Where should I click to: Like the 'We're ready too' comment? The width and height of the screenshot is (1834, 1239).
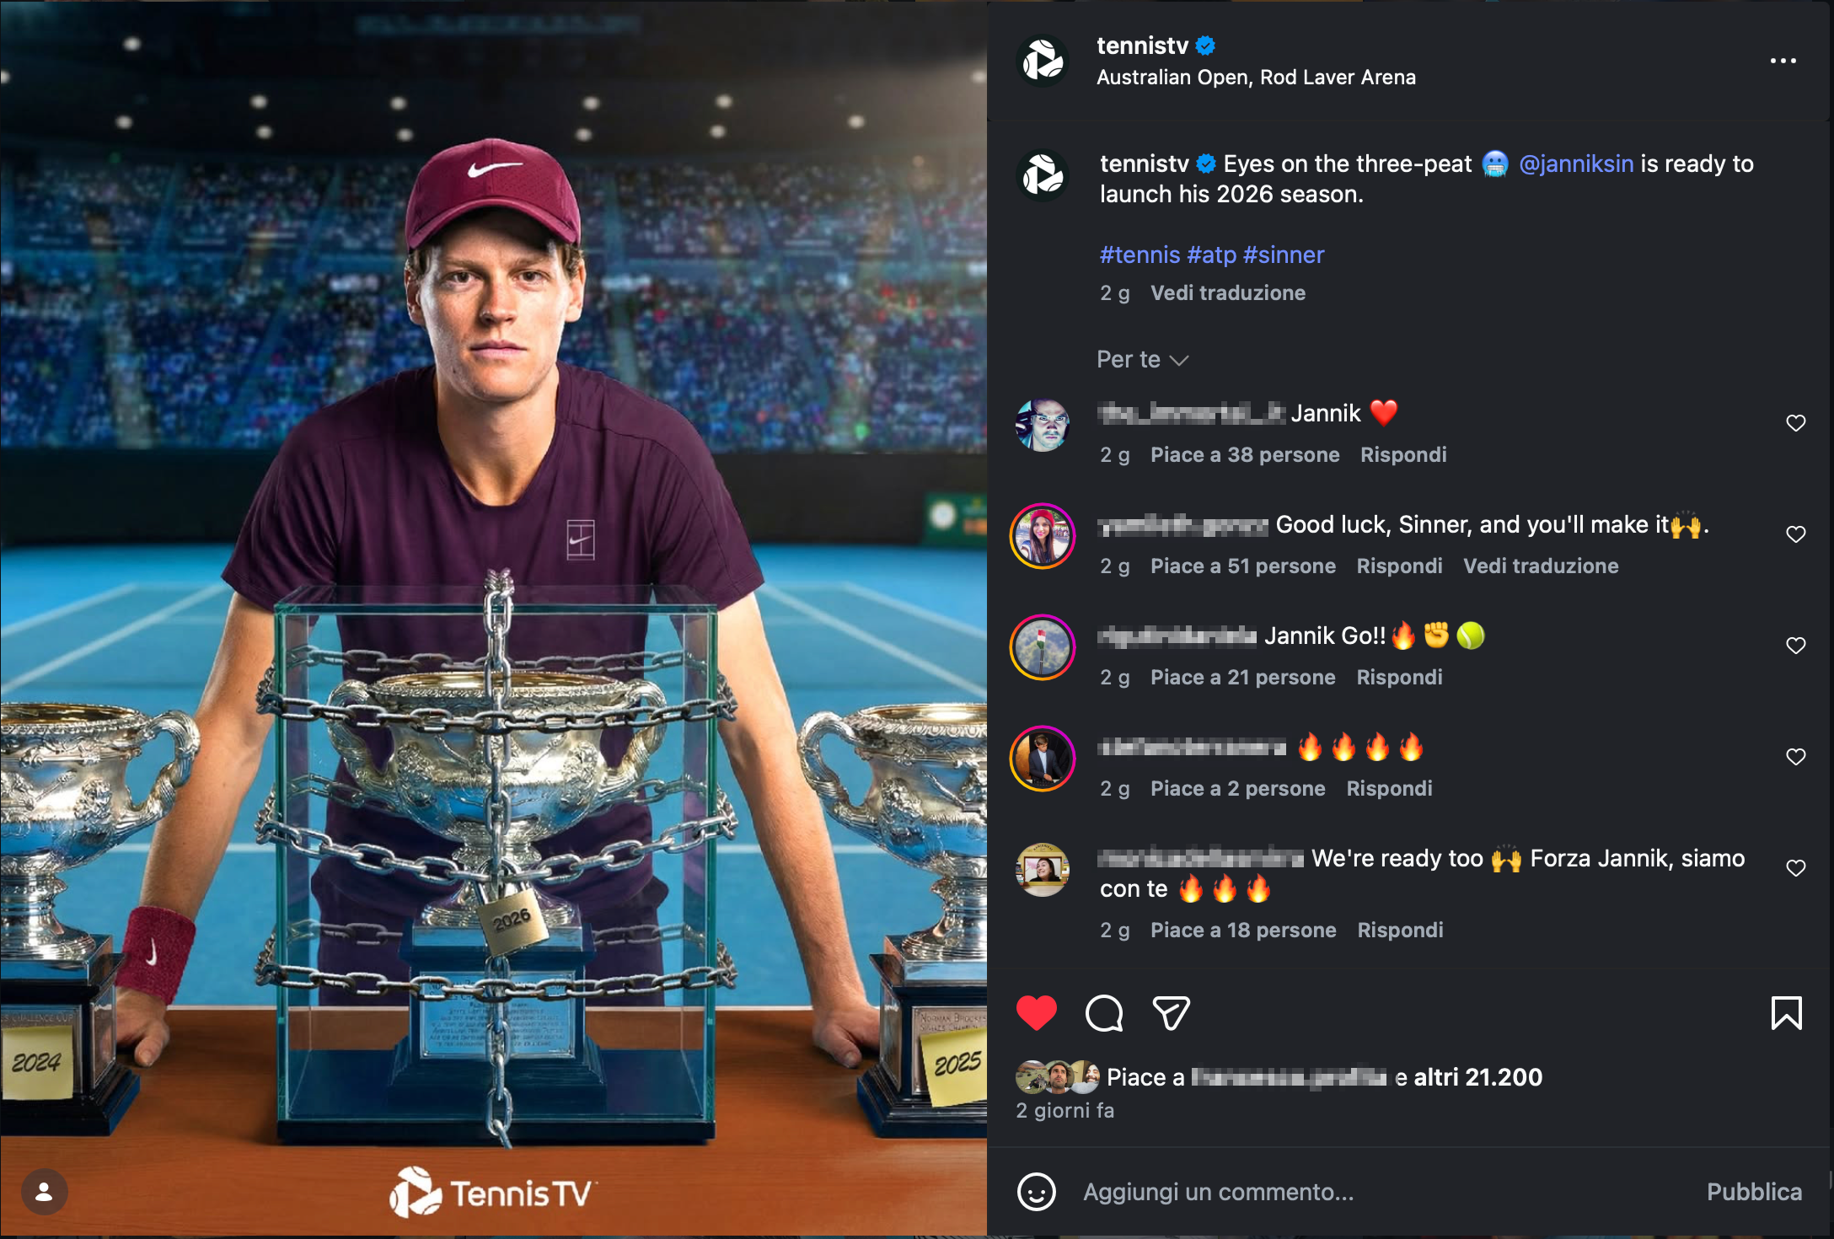(x=1796, y=868)
